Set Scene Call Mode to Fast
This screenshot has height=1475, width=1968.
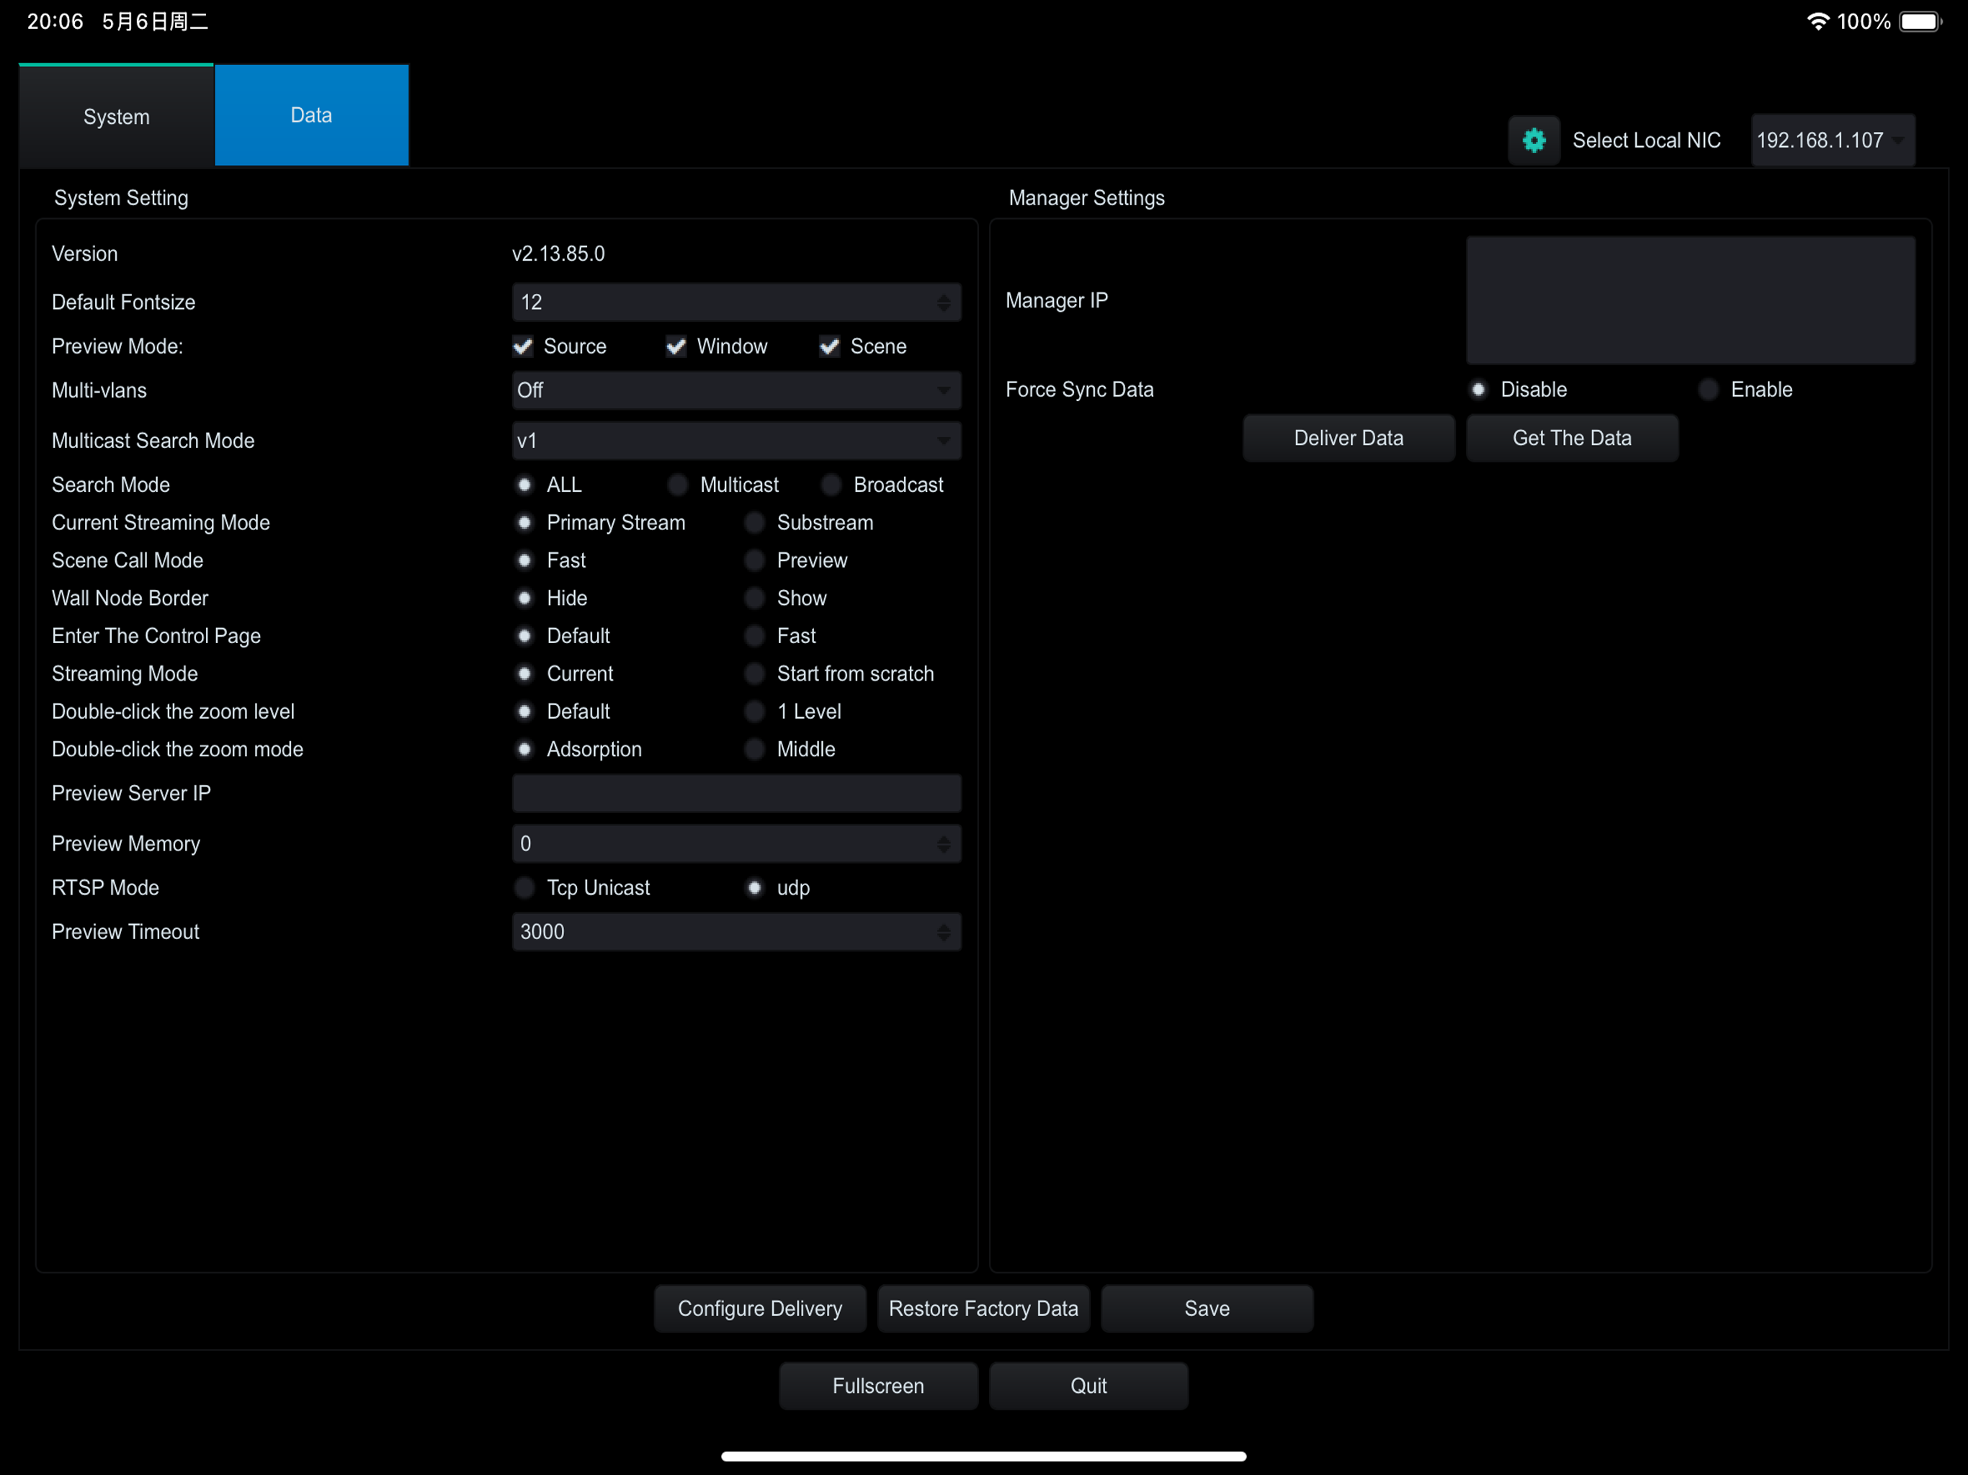524,560
